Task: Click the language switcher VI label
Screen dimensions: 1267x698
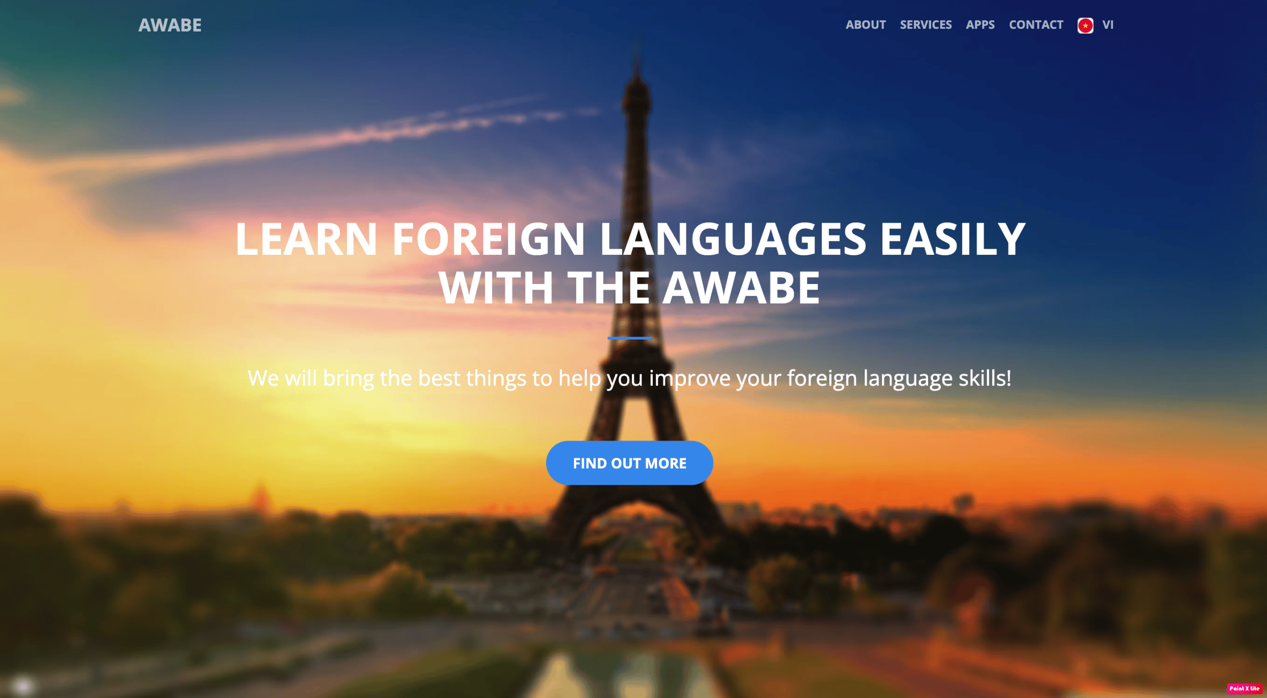Action: tap(1109, 25)
